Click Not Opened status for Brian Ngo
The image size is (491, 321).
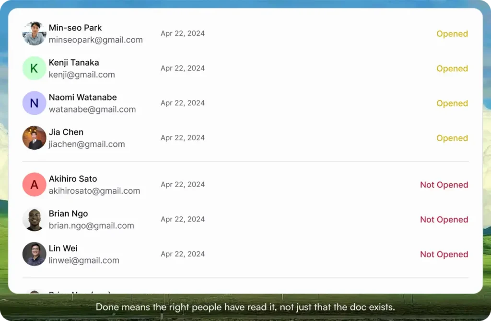tap(444, 220)
